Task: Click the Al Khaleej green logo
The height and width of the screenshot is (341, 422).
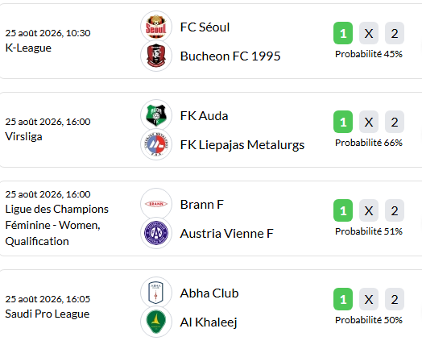Action: (156, 322)
